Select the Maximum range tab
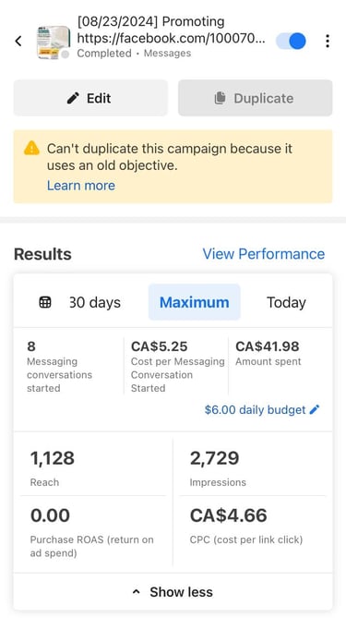346x618 pixels. (194, 302)
